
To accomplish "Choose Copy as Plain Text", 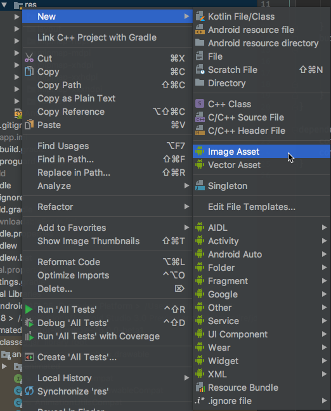I will [x=107, y=98].
